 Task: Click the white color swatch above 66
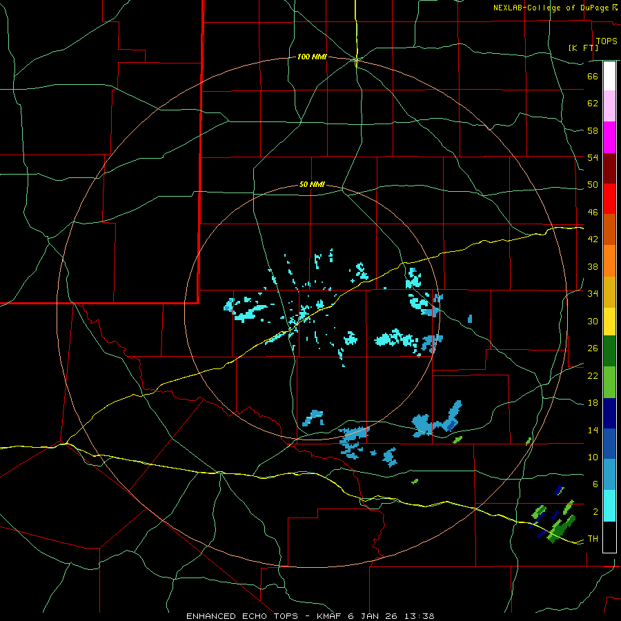coord(609,76)
